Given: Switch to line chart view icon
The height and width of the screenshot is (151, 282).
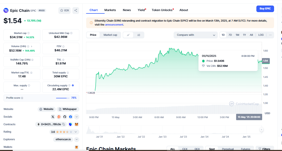Looking at the screenshot, I should click(128, 35).
